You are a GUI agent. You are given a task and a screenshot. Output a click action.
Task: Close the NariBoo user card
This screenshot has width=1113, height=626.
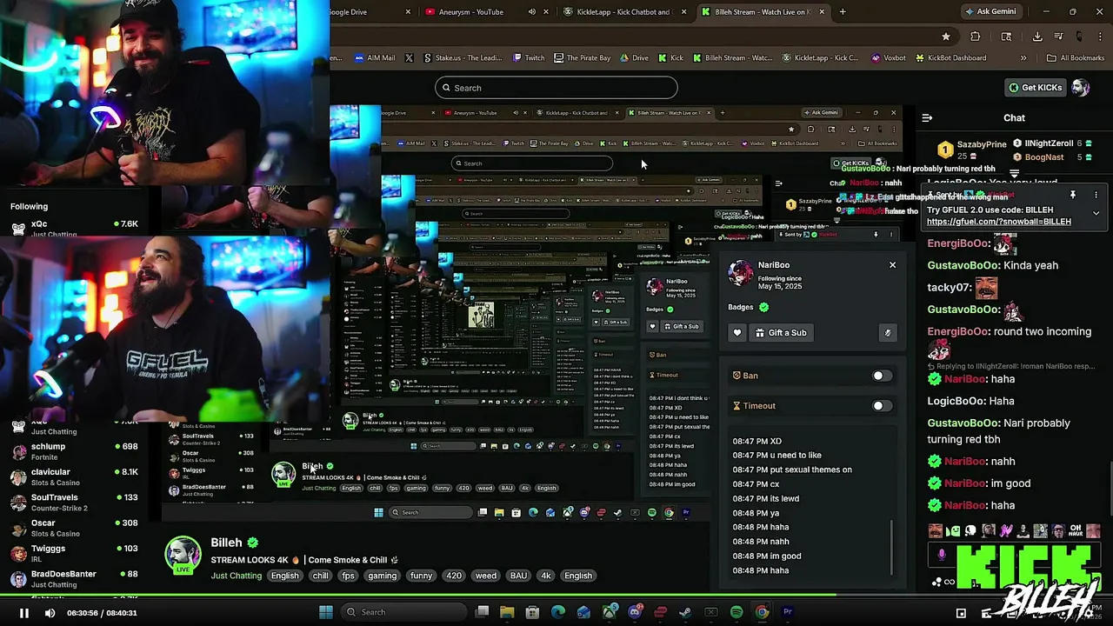click(892, 265)
